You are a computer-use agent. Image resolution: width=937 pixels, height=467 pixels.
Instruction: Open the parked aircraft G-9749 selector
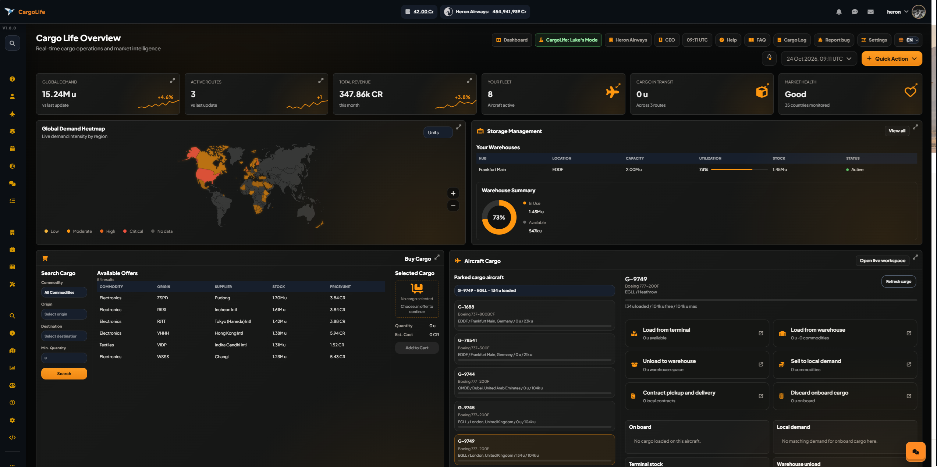[534, 290]
